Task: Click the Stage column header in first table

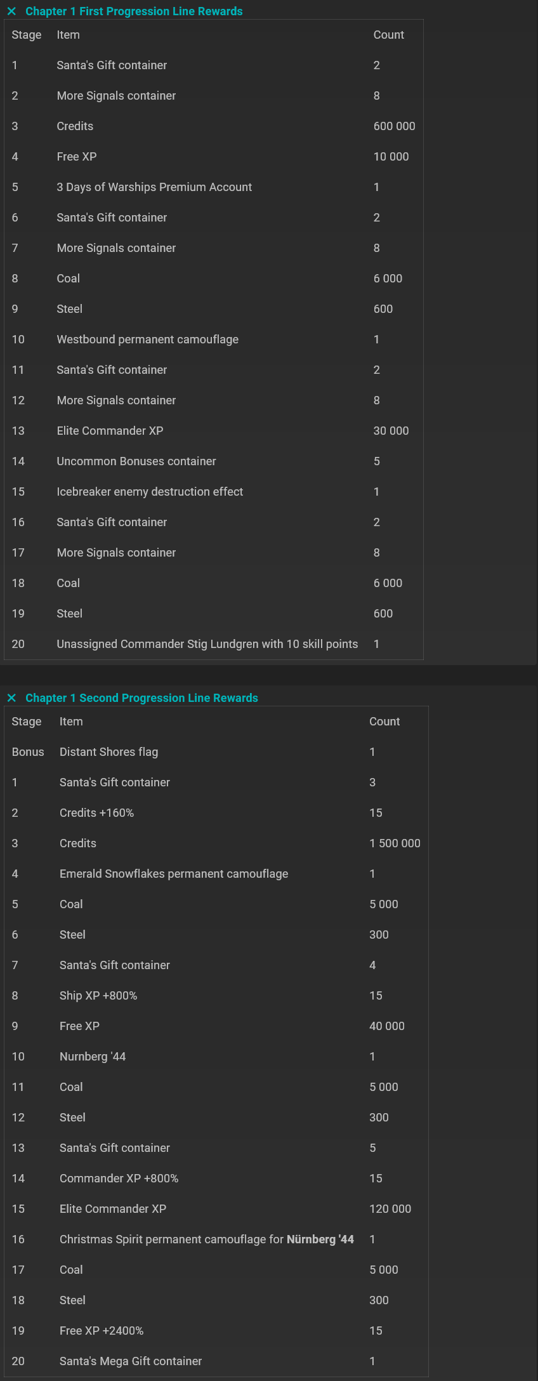Action: pyautogui.click(x=25, y=35)
